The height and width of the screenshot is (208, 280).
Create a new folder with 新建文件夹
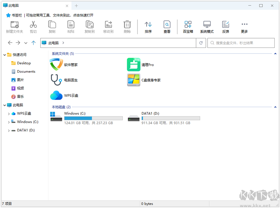(14, 26)
